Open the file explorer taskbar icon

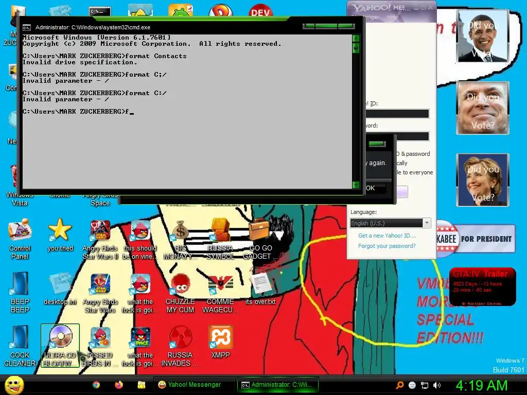point(141,385)
